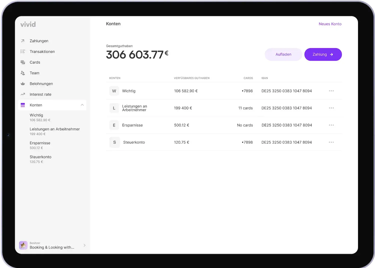This screenshot has width=375, height=268.
Task: Click the Transaktionen list icon
Action: click(x=23, y=51)
